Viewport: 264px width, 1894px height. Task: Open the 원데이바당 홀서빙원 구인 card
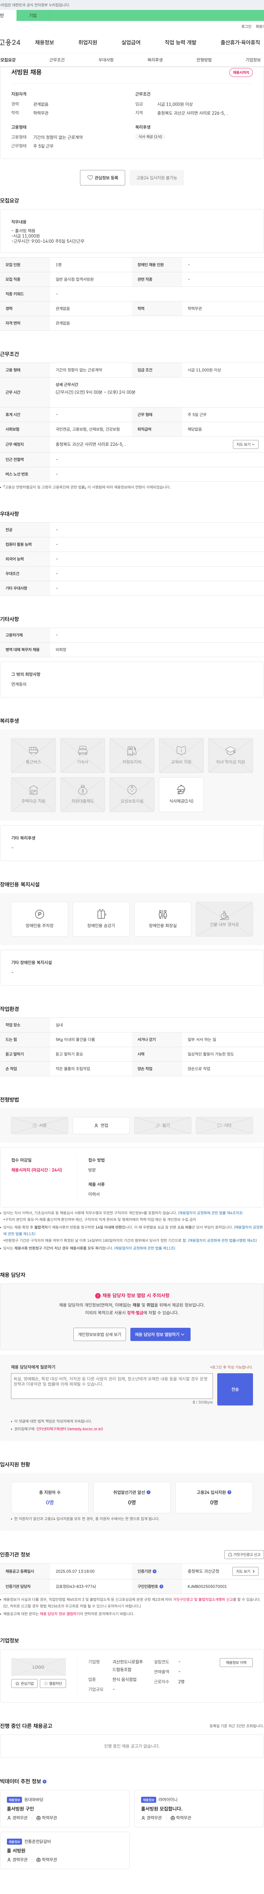click(65, 1809)
